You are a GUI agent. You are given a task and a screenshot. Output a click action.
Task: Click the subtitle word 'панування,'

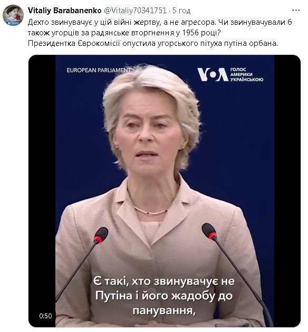163,310
